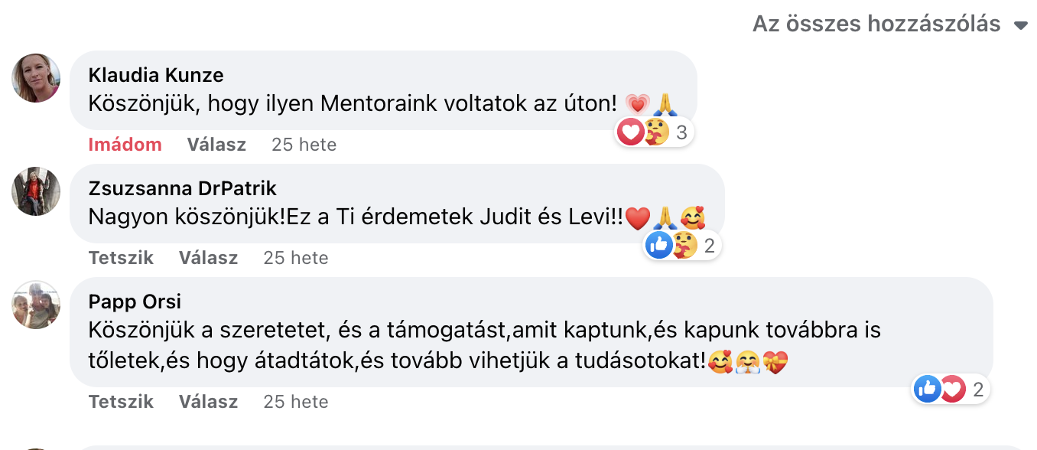Toggle off Imádom reaction on Klaudia's comment

(x=125, y=145)
